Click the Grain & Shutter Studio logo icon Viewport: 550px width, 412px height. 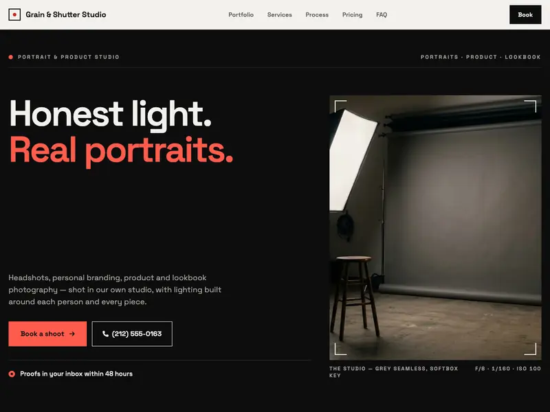tap(14, 14)
